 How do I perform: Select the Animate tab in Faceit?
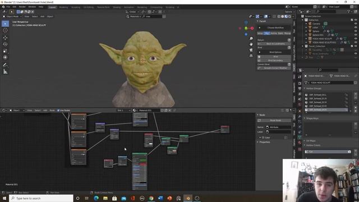pyautogui.click(x=274, y=34)
